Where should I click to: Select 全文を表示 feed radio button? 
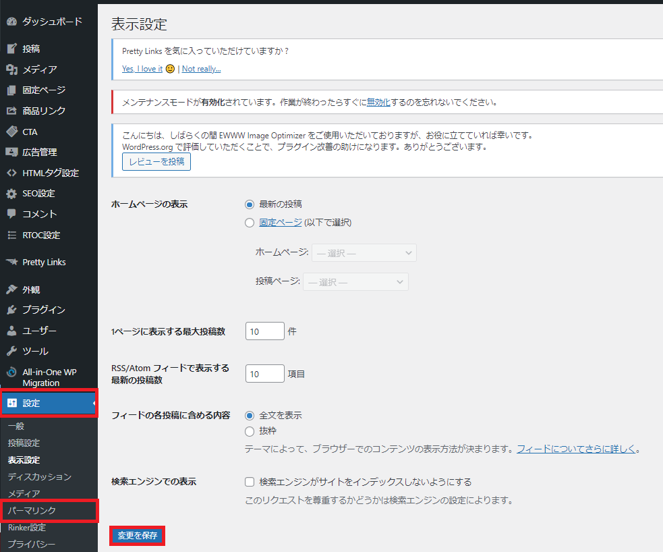point(250,416)
